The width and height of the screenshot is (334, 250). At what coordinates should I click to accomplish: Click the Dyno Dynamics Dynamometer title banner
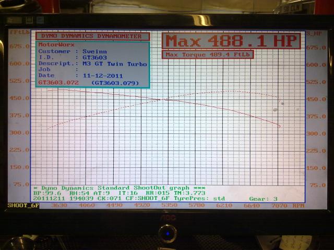coord(92,36)
